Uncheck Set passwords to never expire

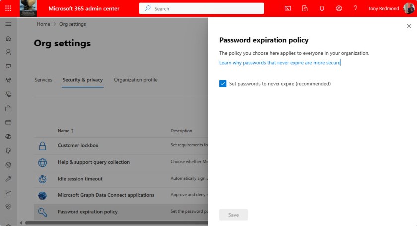pos(223,84)
